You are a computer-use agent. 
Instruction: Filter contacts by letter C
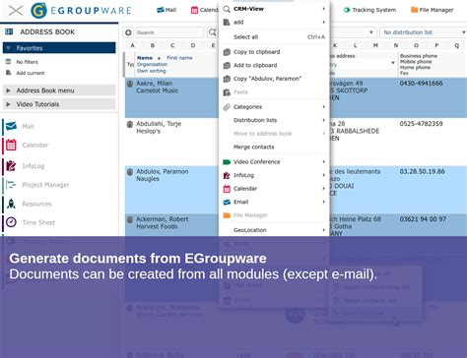click(x=172, y=45)
